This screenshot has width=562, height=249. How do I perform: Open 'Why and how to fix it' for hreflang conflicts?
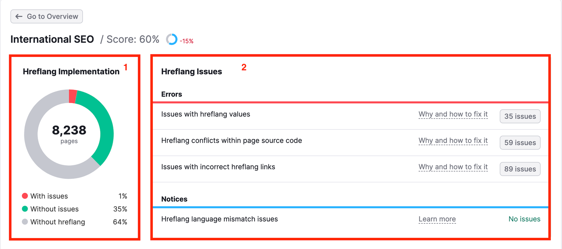[x=453, y=140]
